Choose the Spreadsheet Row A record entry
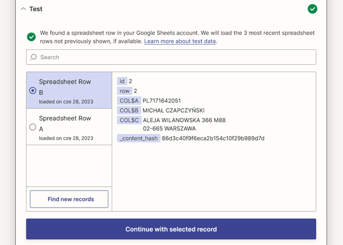The width and height of the screenshot is (343, 245). point(69,127)
